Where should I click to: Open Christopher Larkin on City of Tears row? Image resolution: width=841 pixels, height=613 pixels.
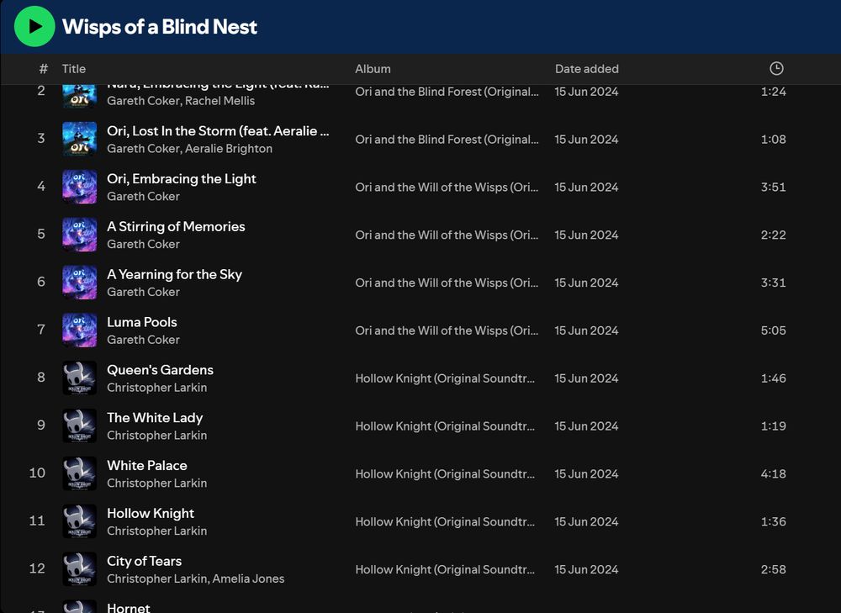[156, 579]
